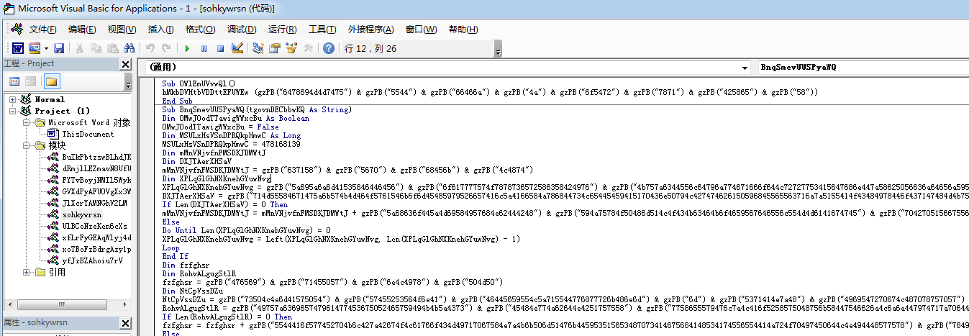
Task: Open the Object Browser icon
Action: pos(291,48)
